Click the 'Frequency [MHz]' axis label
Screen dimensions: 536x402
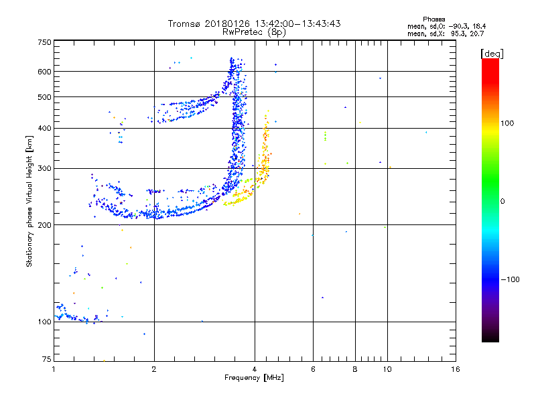pyautogui.click(x=254, y=378)
